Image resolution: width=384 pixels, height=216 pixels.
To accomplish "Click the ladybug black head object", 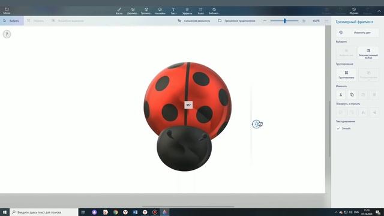I will point(184,149).
